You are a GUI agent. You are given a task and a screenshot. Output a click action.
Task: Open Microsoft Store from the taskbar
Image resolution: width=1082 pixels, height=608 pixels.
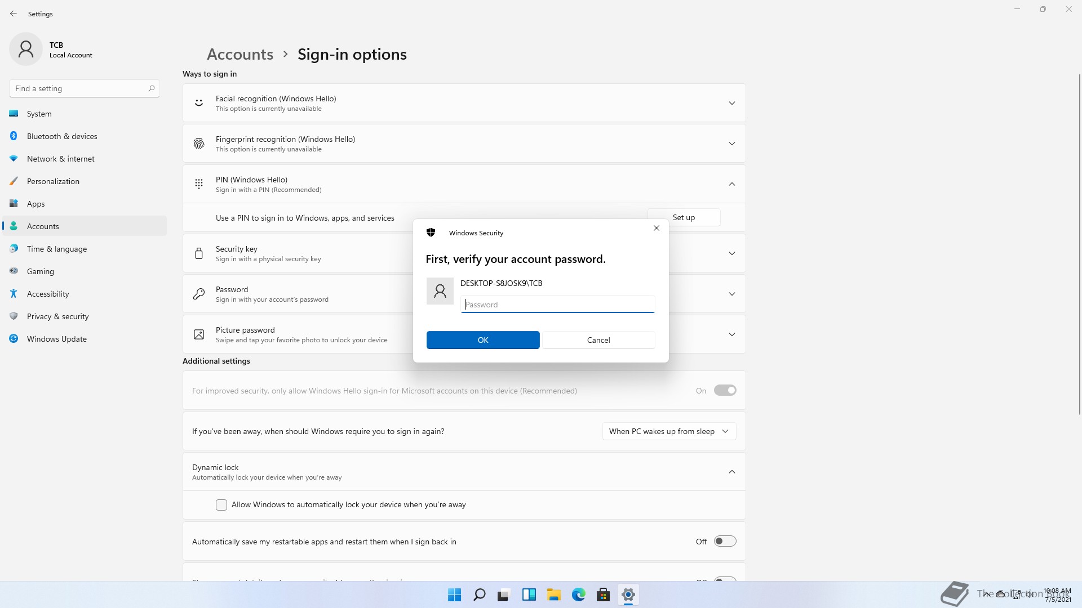[x=604, y=594]
